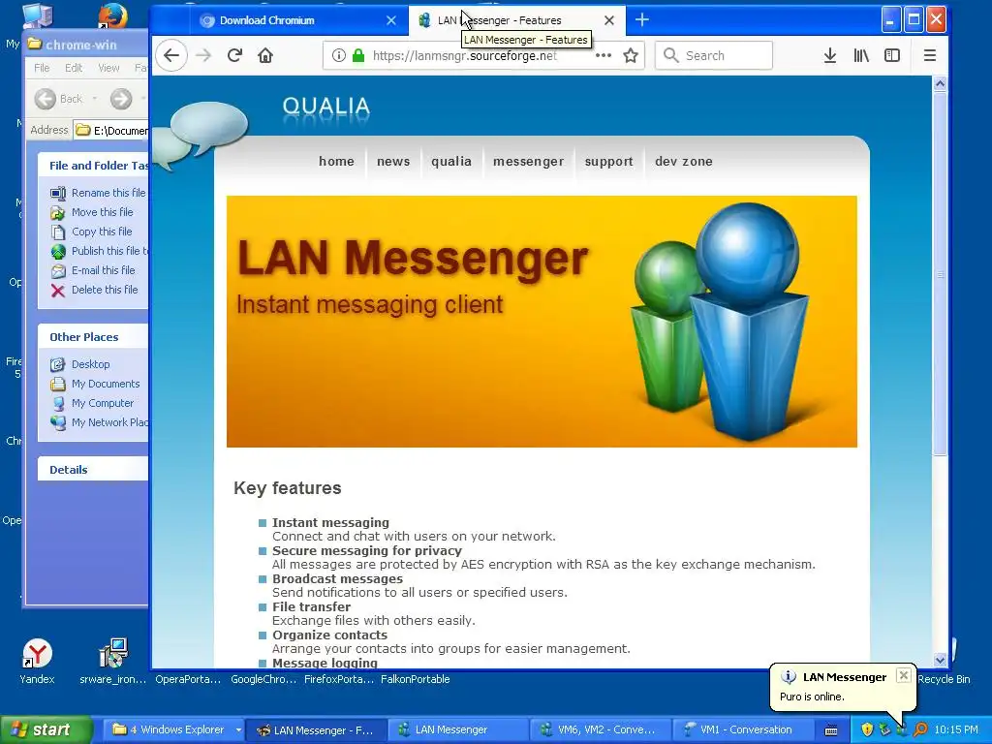Open Firefox home page
Viewport: 992px width, 744px height.
pos(265,55)
